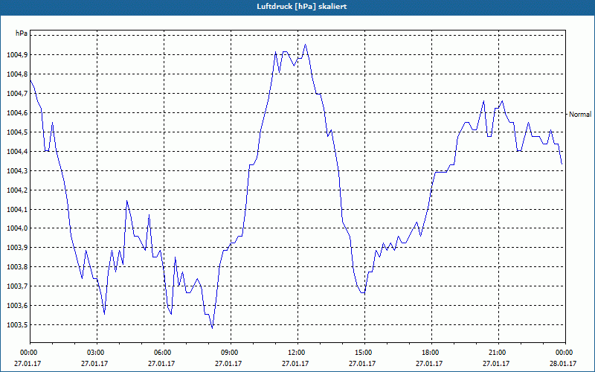This screenshot has width=595, height=372.
Task: Select the hPa unit label on the axis
Action: [x=22, y=33]
